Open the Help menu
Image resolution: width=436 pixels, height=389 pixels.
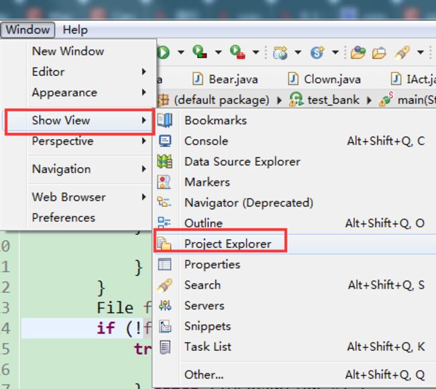click(75, 30)
